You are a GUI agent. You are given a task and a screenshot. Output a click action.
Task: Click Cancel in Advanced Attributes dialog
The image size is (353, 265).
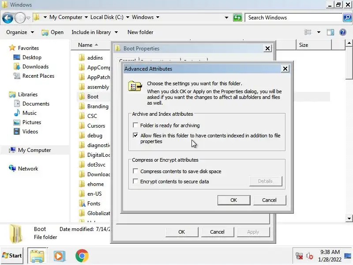tap(269, 200)
